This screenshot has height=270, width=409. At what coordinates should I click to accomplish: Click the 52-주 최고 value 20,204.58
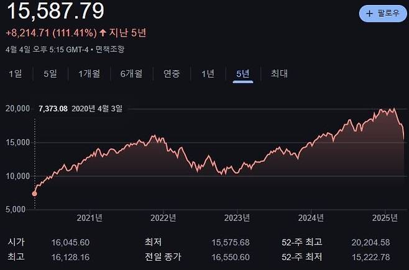(370, 243)
